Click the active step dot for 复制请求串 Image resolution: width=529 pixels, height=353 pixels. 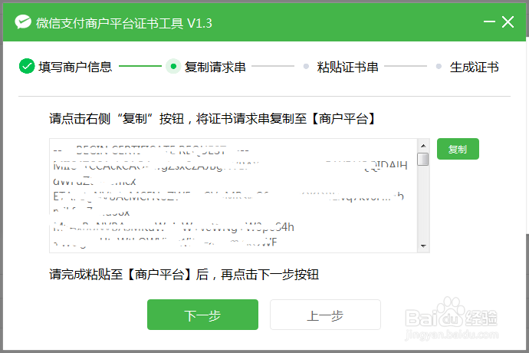click(173, 66)
